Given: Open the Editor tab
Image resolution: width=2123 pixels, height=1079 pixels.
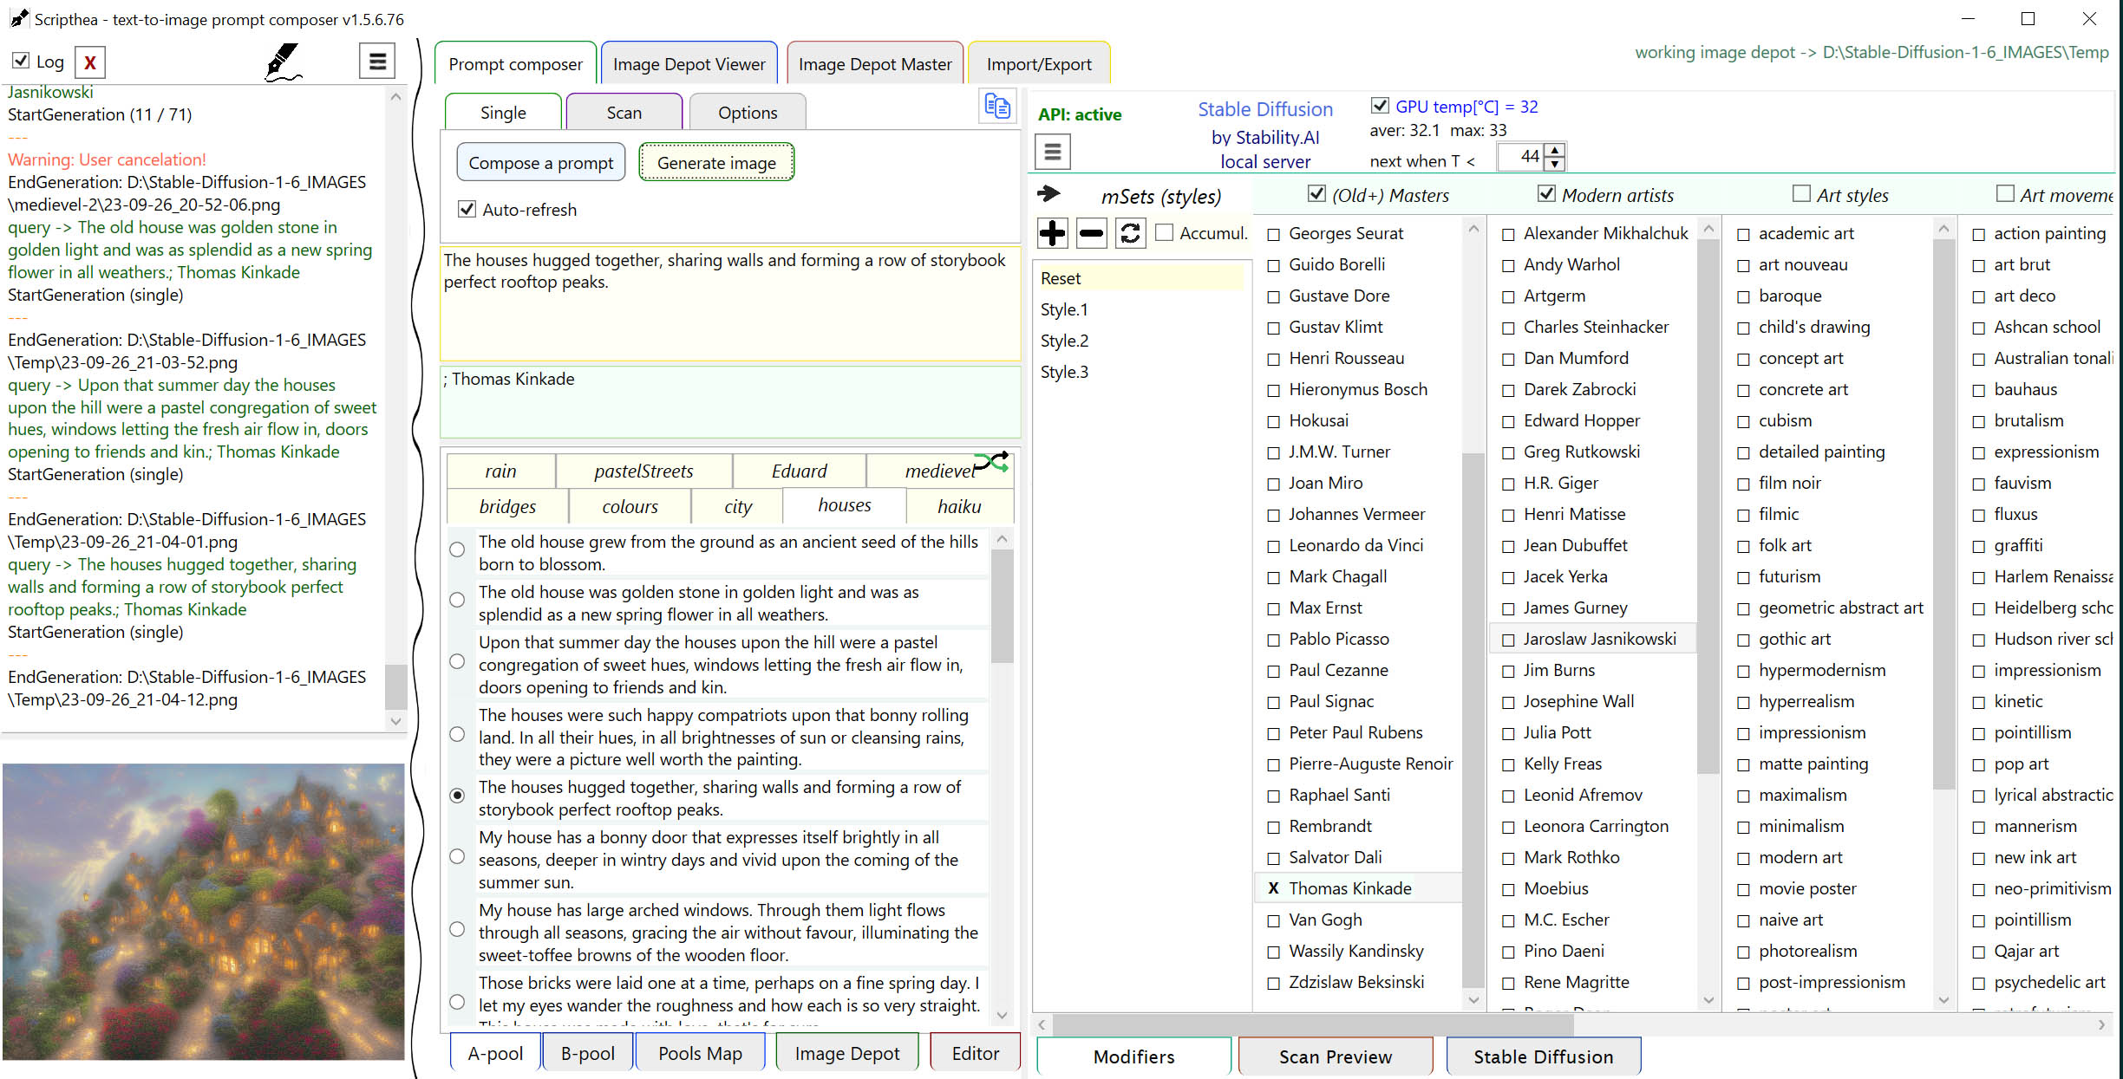Looking at the screenshot, I should (975, 1053).
